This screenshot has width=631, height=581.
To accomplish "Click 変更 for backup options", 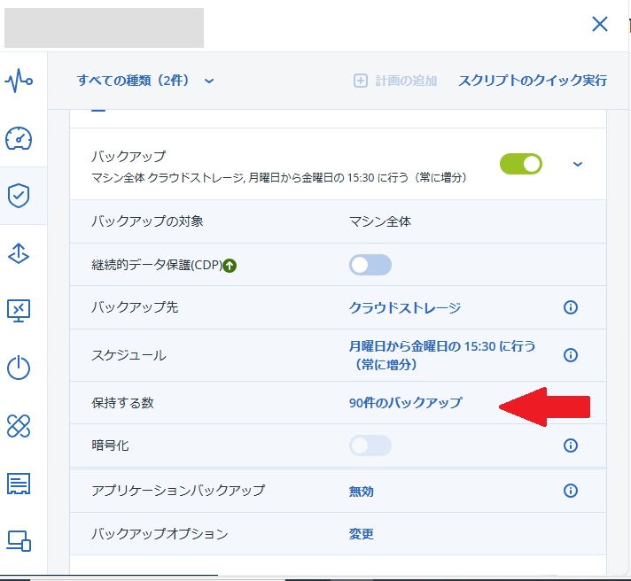I will pos(361,533).
